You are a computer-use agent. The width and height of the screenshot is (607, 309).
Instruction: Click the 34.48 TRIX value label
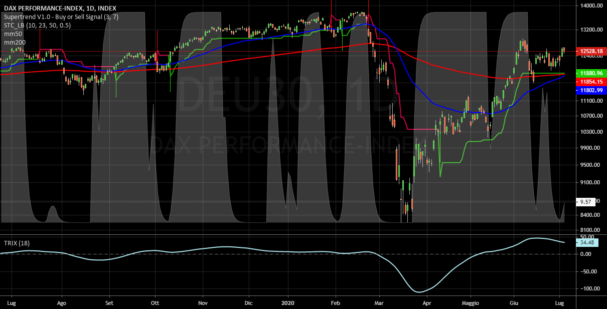[586, 242]
